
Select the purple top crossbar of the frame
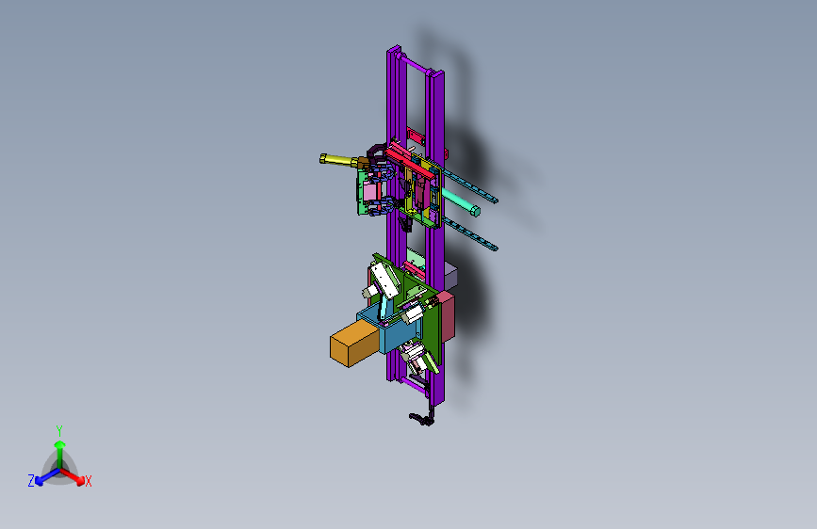(x=415, y=65)
